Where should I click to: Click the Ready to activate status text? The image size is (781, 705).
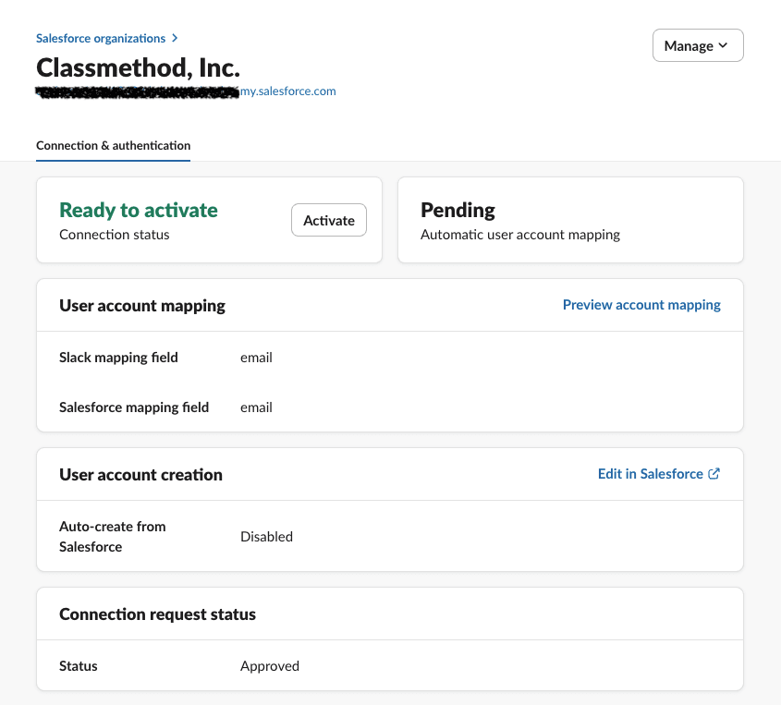139,210
